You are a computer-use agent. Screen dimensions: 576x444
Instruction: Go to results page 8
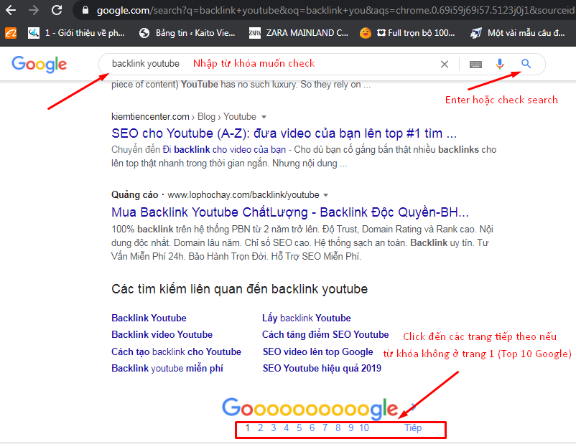pyautogui.click(x=338, y=428)
